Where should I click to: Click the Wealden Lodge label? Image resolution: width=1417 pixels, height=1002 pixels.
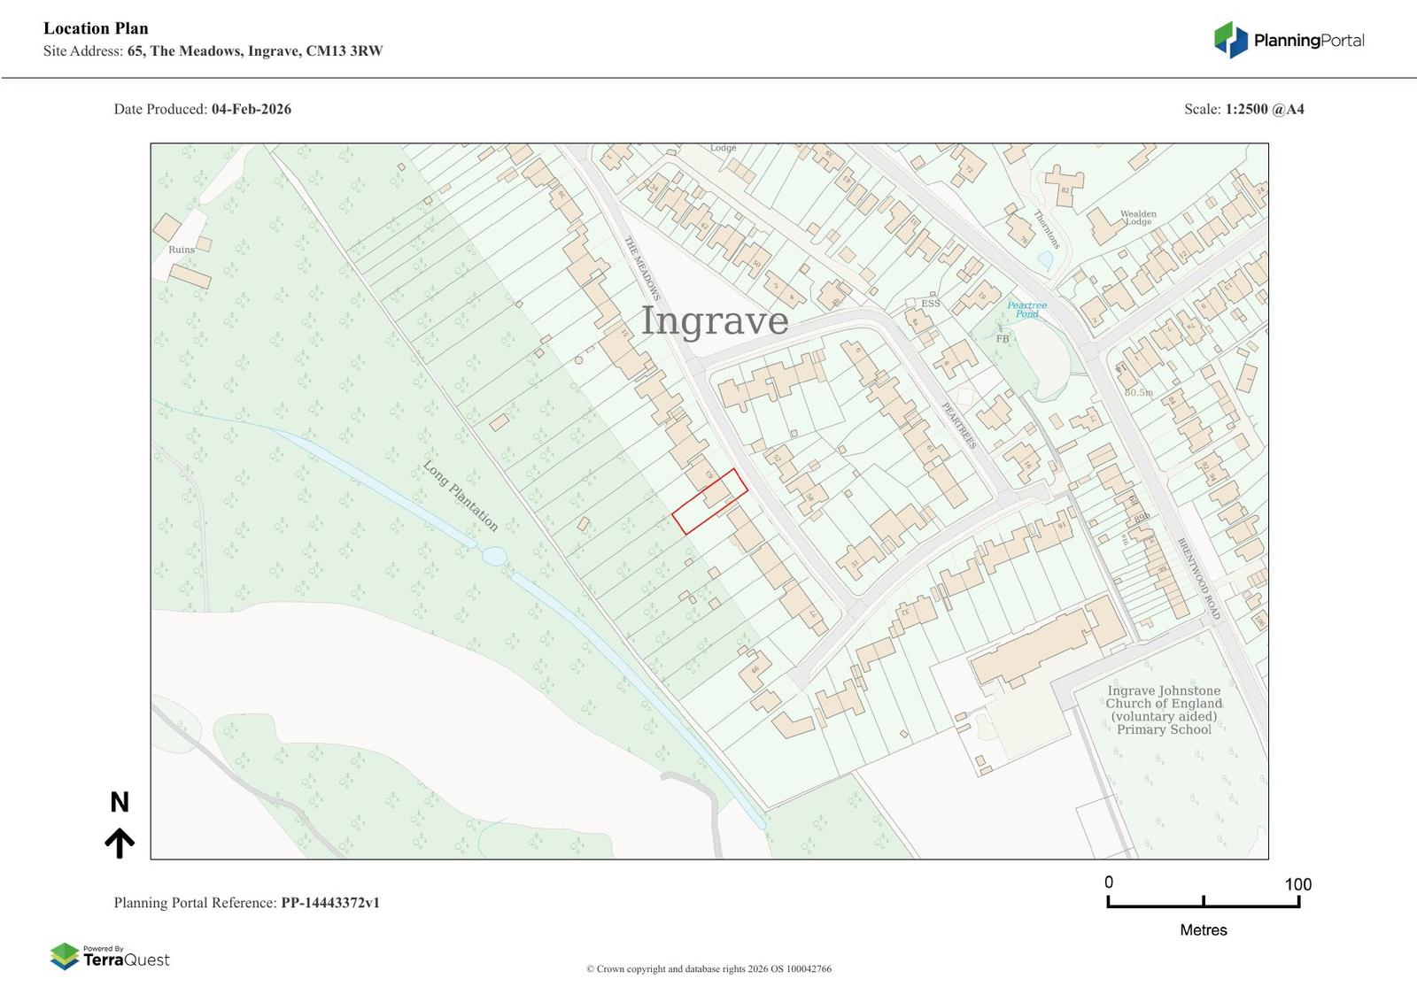click(1138, 218)
